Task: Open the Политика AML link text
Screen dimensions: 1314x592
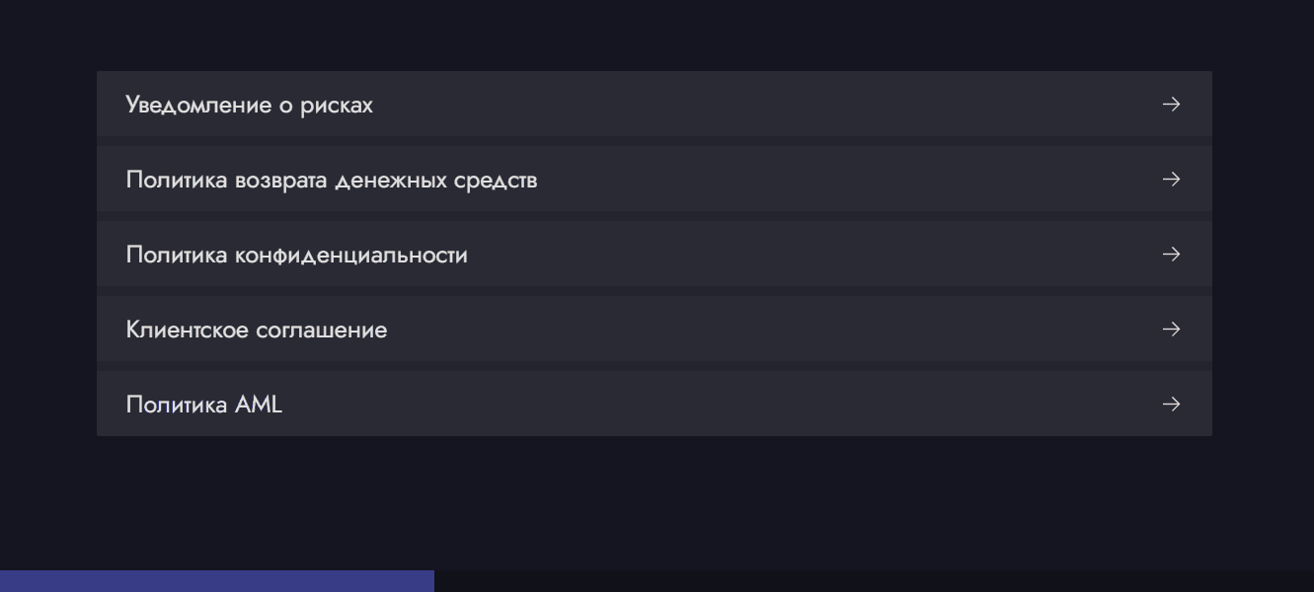Action: (204, 405)
